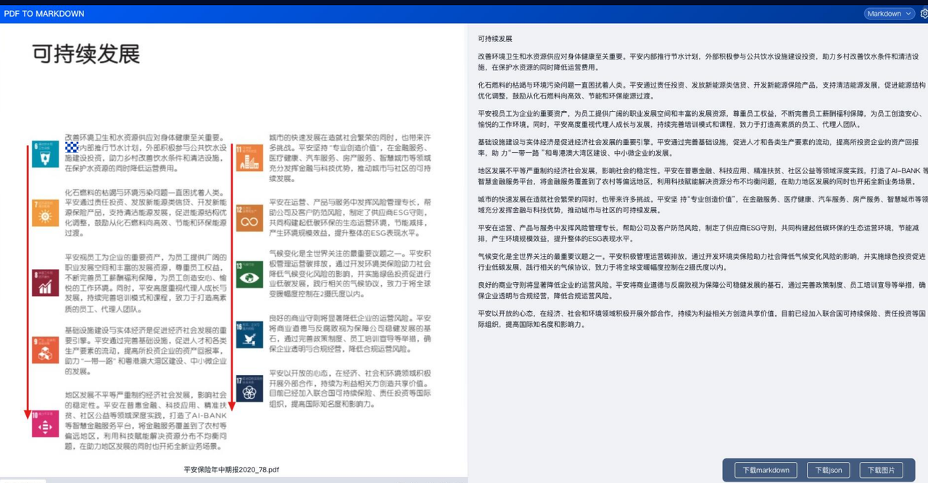Screen dimensions: 928x483
Task: Click the markdown paragraph starting 基础设施建设与实体经济
Action: pos(700,147)
